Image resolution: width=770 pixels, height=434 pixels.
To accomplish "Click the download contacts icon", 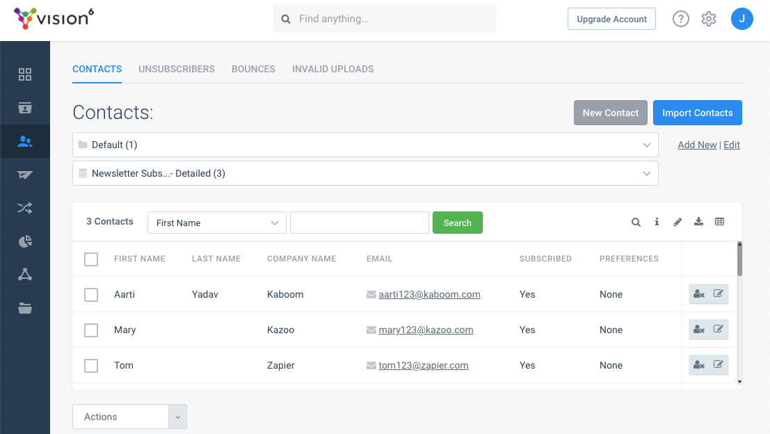I will point(698,222).
